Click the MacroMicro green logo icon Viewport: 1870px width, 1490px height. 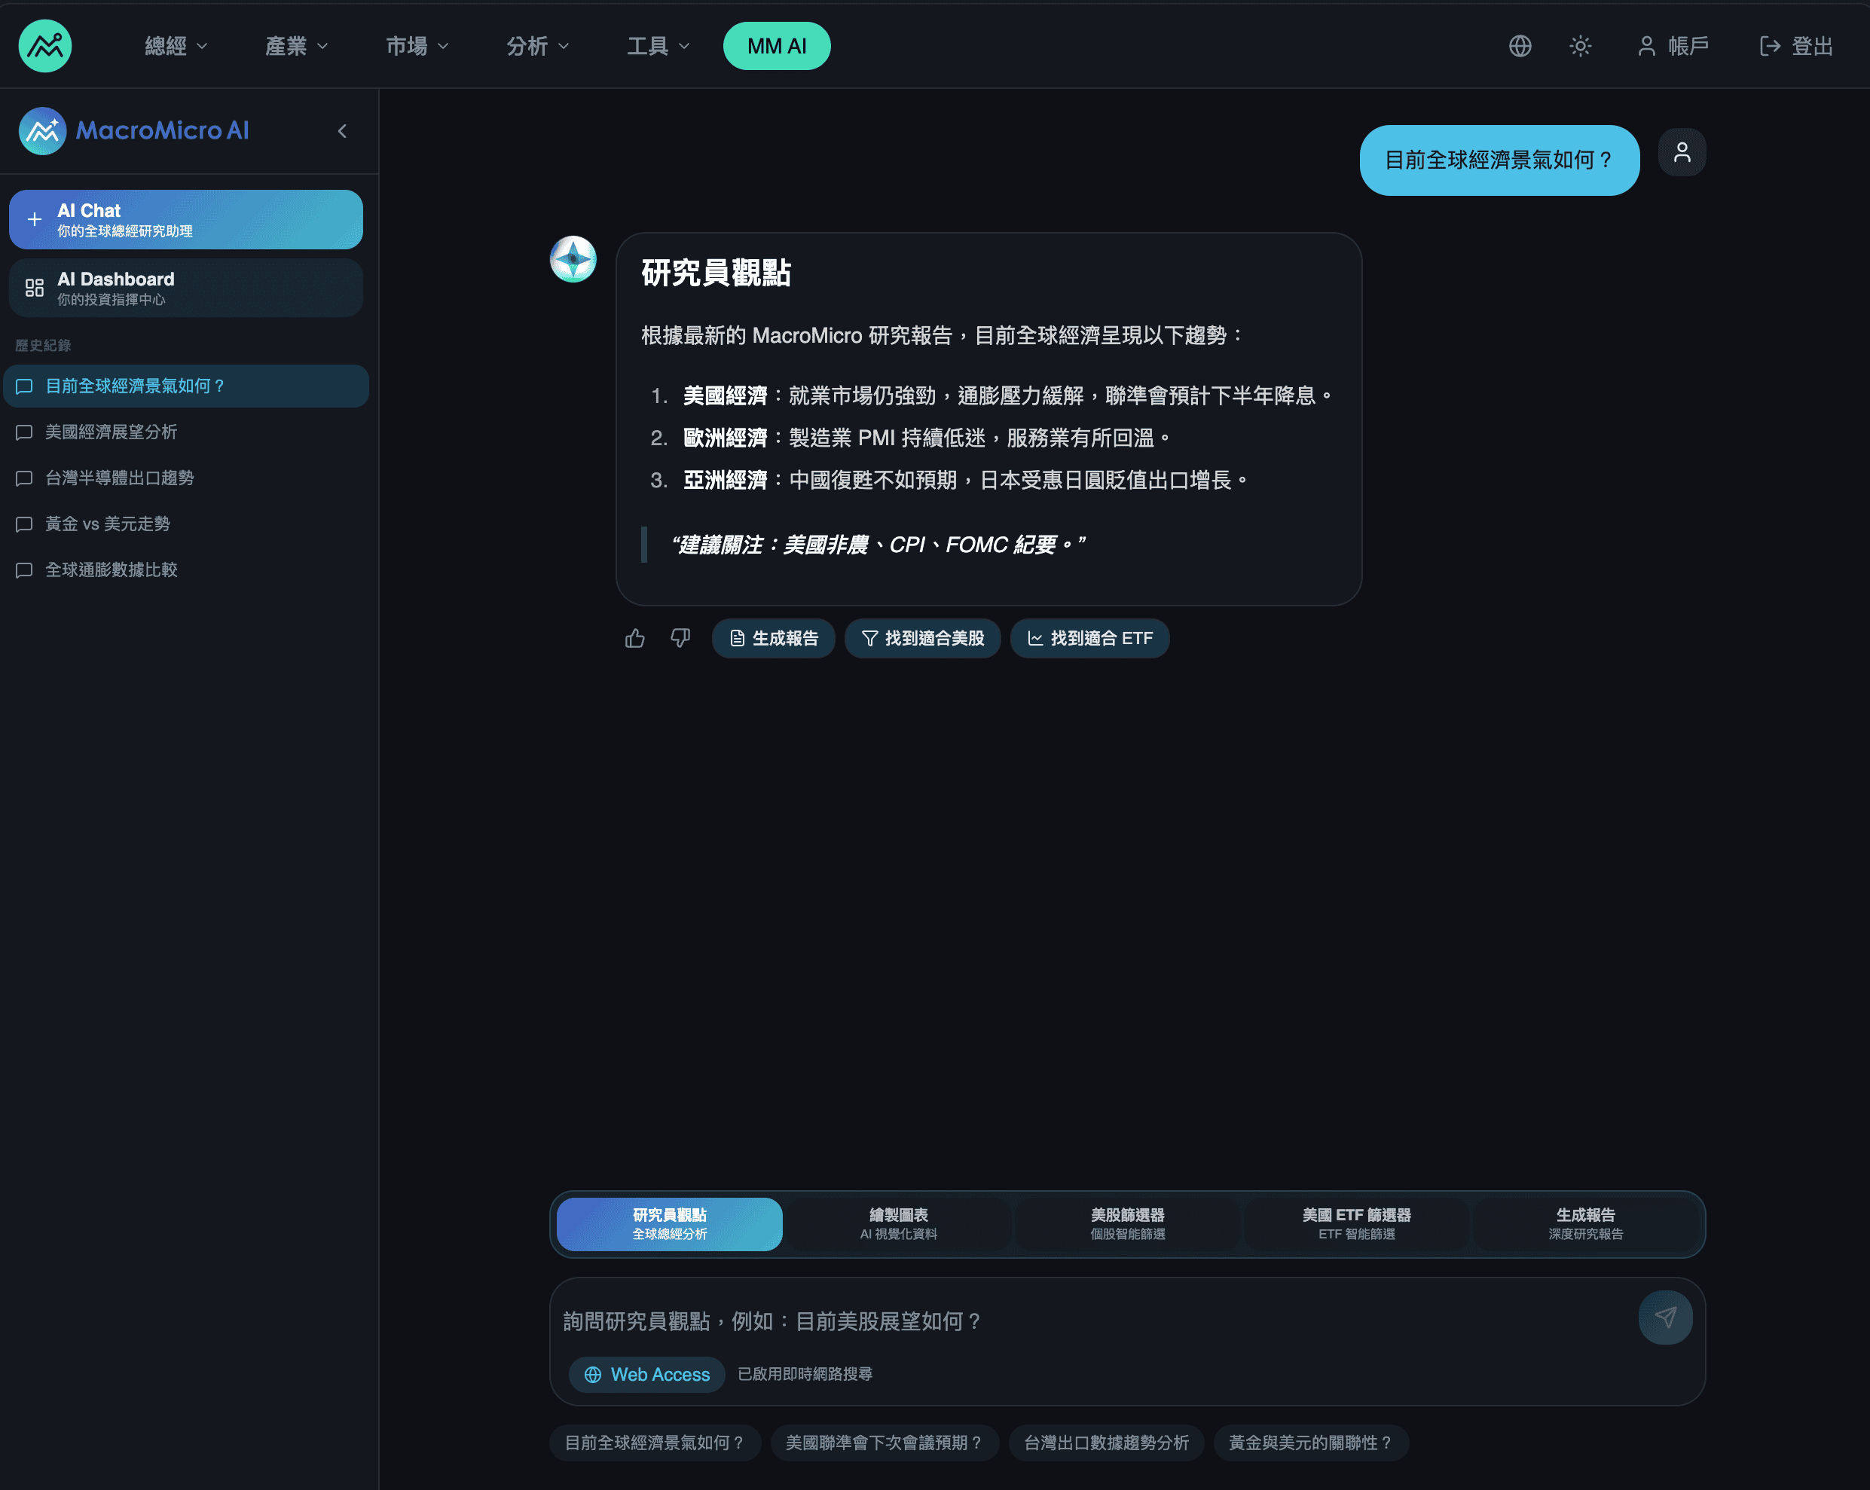[45, 46]
